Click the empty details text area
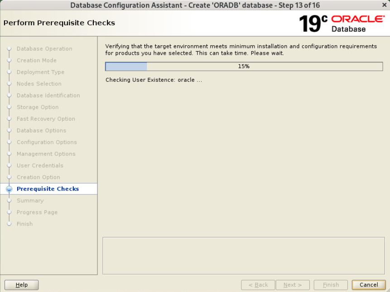This screenshot has width=390, height=292. 244,255
